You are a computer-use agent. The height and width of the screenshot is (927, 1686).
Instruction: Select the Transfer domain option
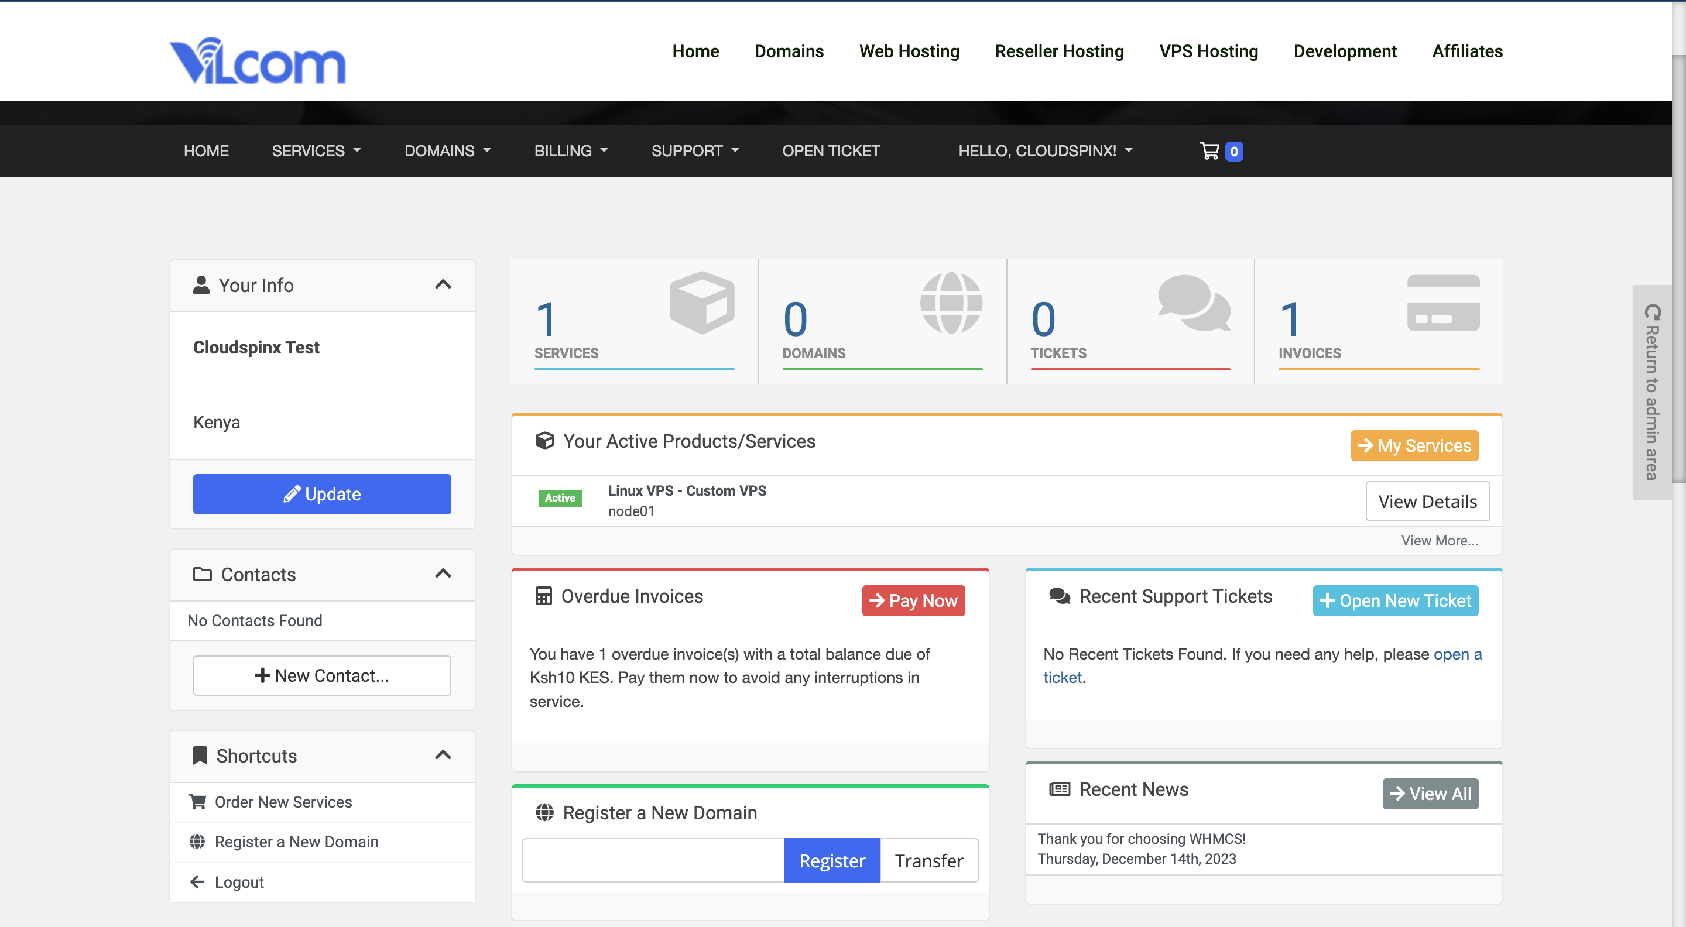click(928, 861)
